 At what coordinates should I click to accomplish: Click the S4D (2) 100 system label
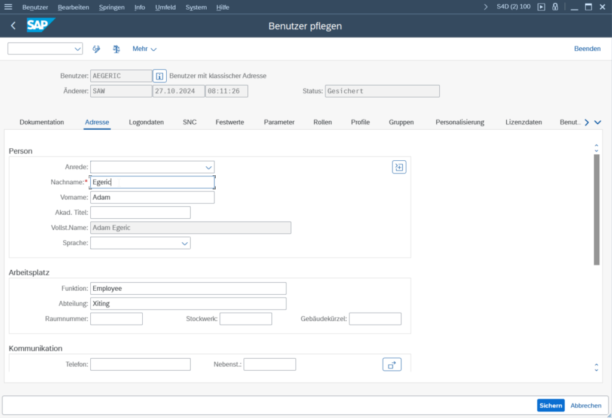point(513,7)
